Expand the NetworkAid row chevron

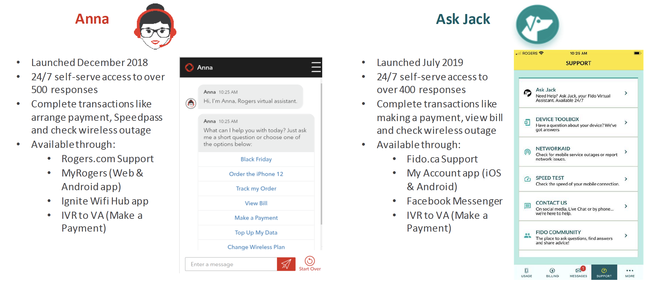[626, 152]
